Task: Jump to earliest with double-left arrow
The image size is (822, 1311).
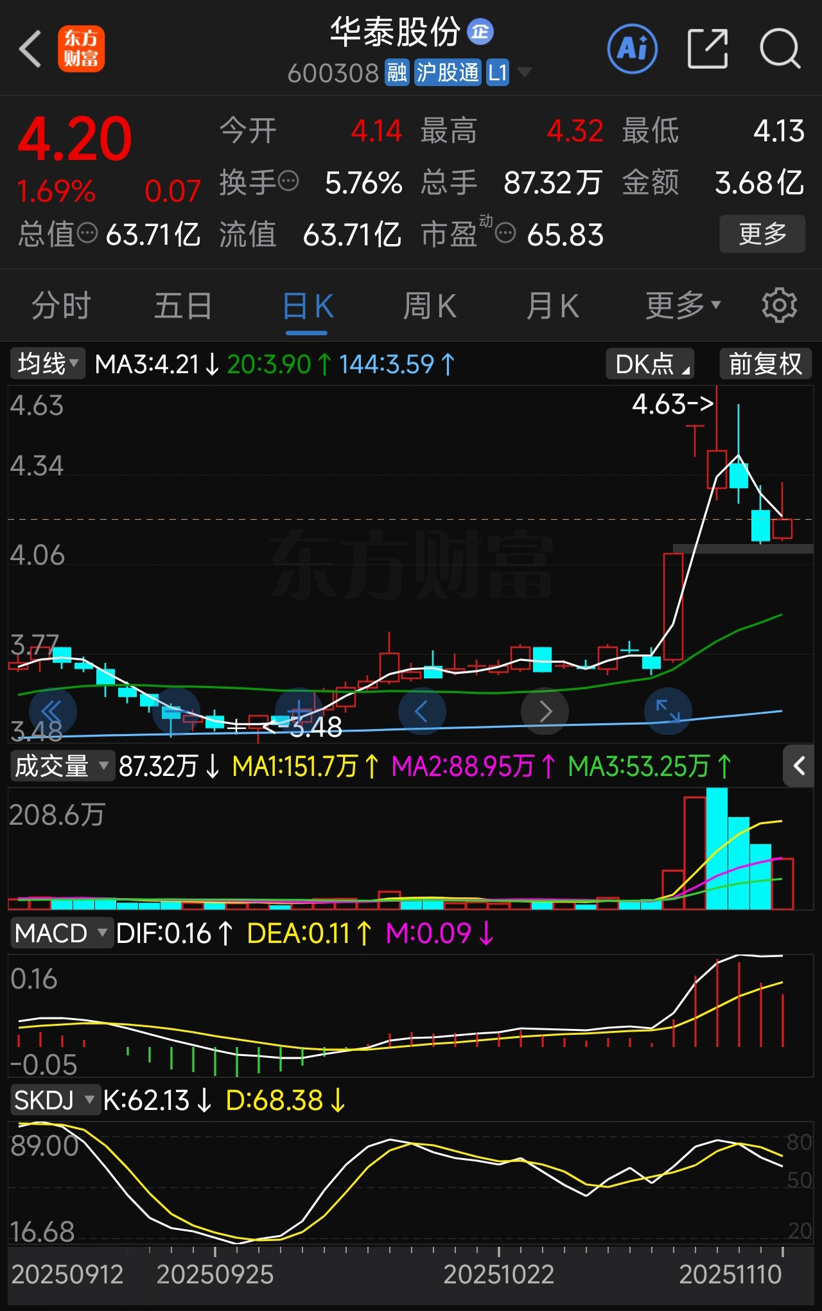Action: (53, 711)
